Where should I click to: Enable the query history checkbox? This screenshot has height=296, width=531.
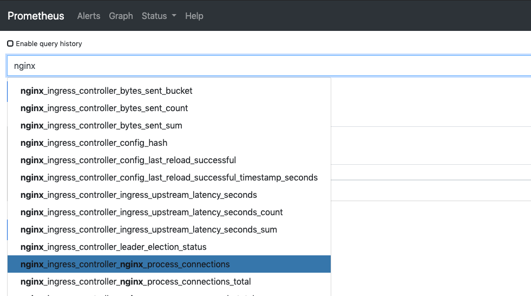pos(10,43)
